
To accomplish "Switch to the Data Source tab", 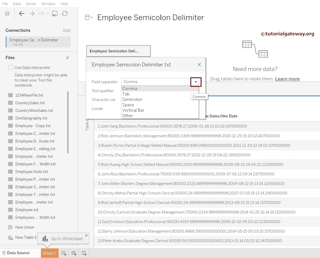I will coord(18,253).
